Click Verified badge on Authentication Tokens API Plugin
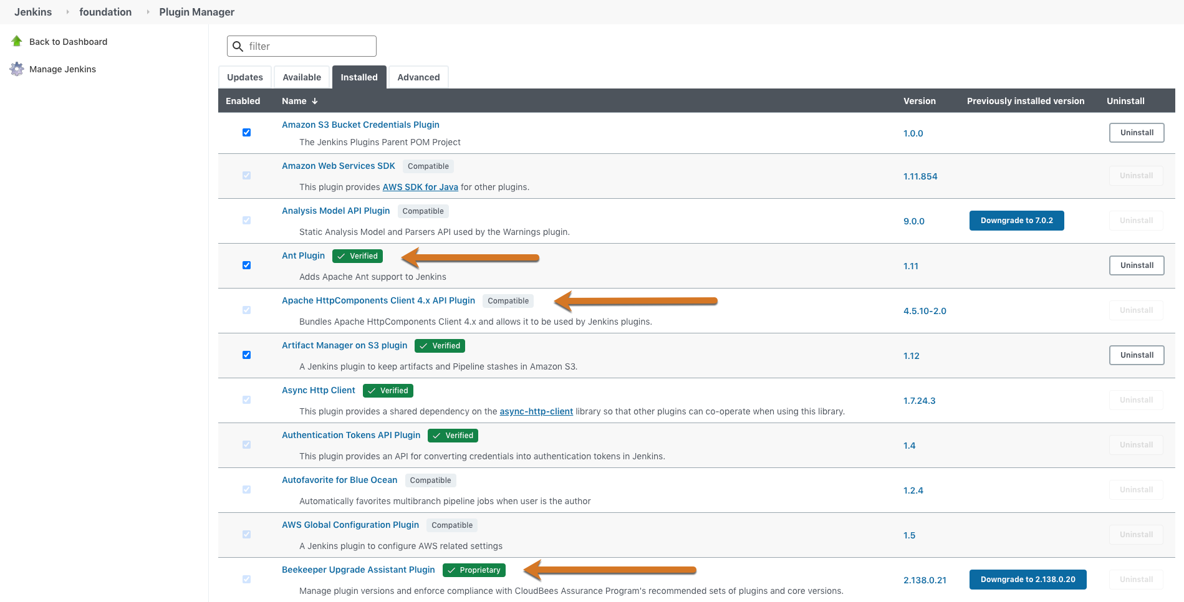 pyautogui.click(x=453, y=436)
